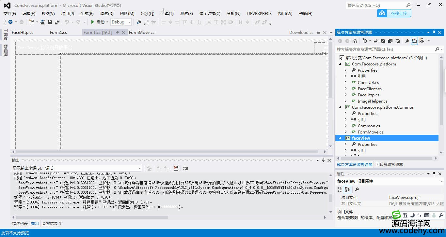
Task: Select Common.cs in Solution Explorer
Action: click(369, 126)
